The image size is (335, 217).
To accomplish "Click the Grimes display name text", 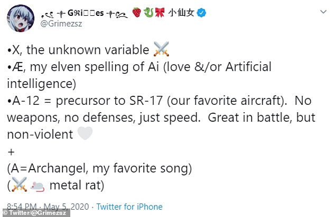I will point(85,13).
